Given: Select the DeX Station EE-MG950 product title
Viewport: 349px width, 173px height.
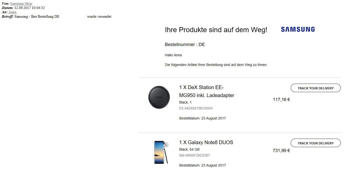Looking at the screenshot, I should (x=207, y=91).
